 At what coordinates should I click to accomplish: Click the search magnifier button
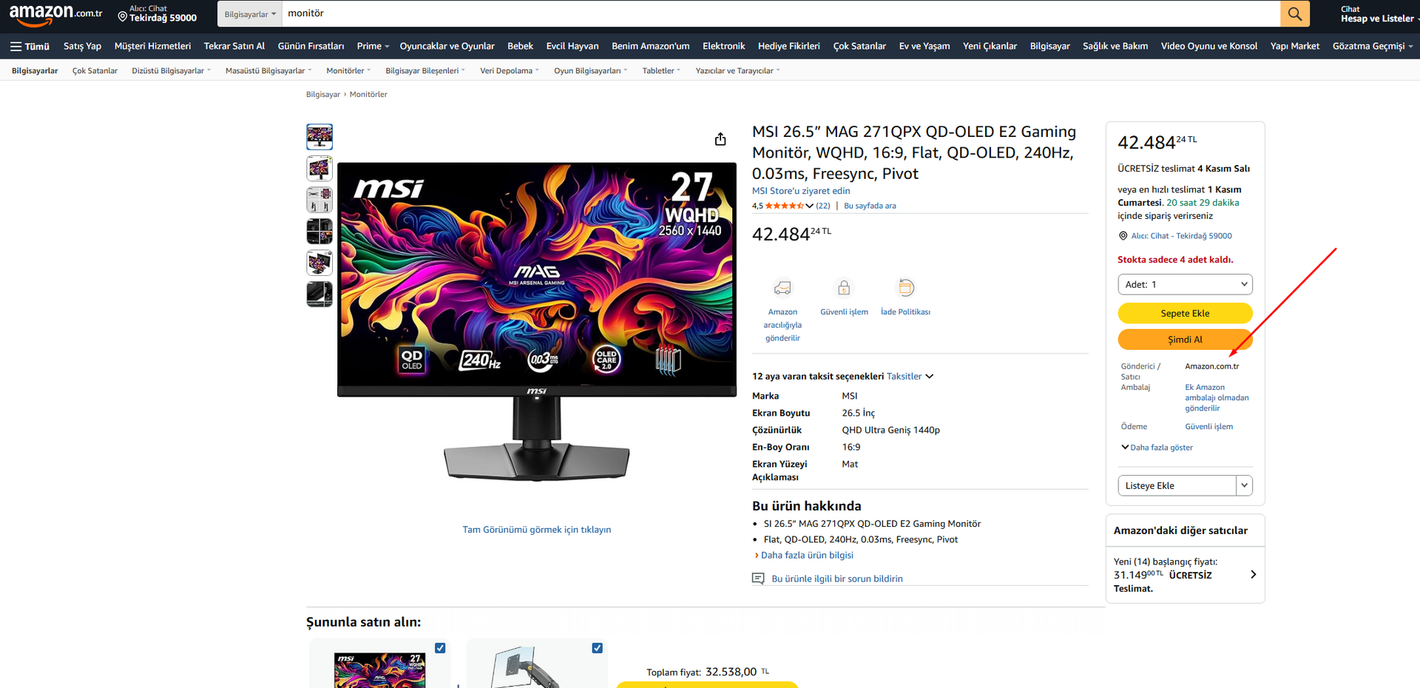1295,13
